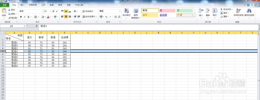Apply red font color with the A icon
Screen dimensions: 260x100
pos(48,17)
